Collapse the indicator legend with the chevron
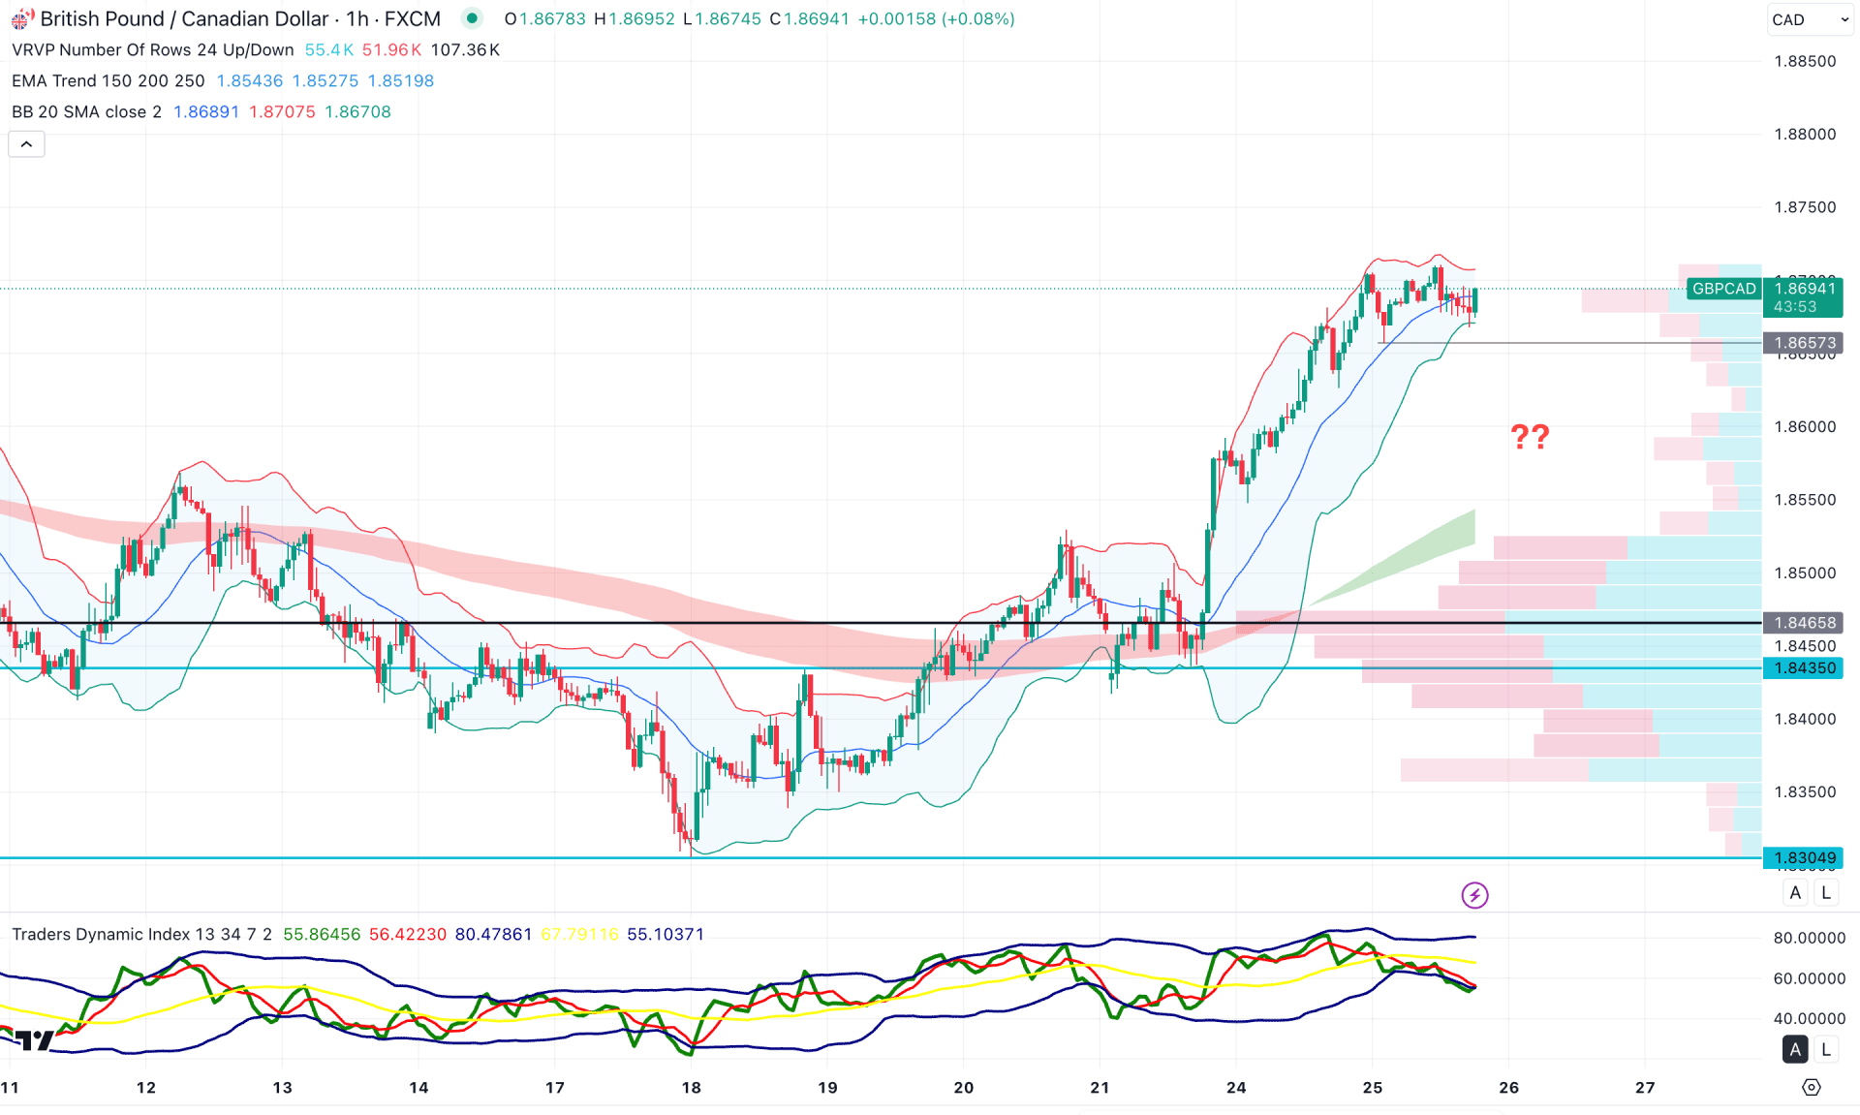 coord(26,144)
